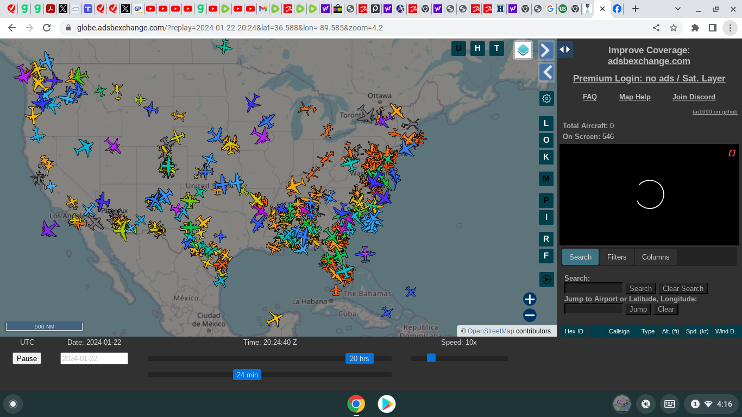Click the right chevron map button

point(546,50)
